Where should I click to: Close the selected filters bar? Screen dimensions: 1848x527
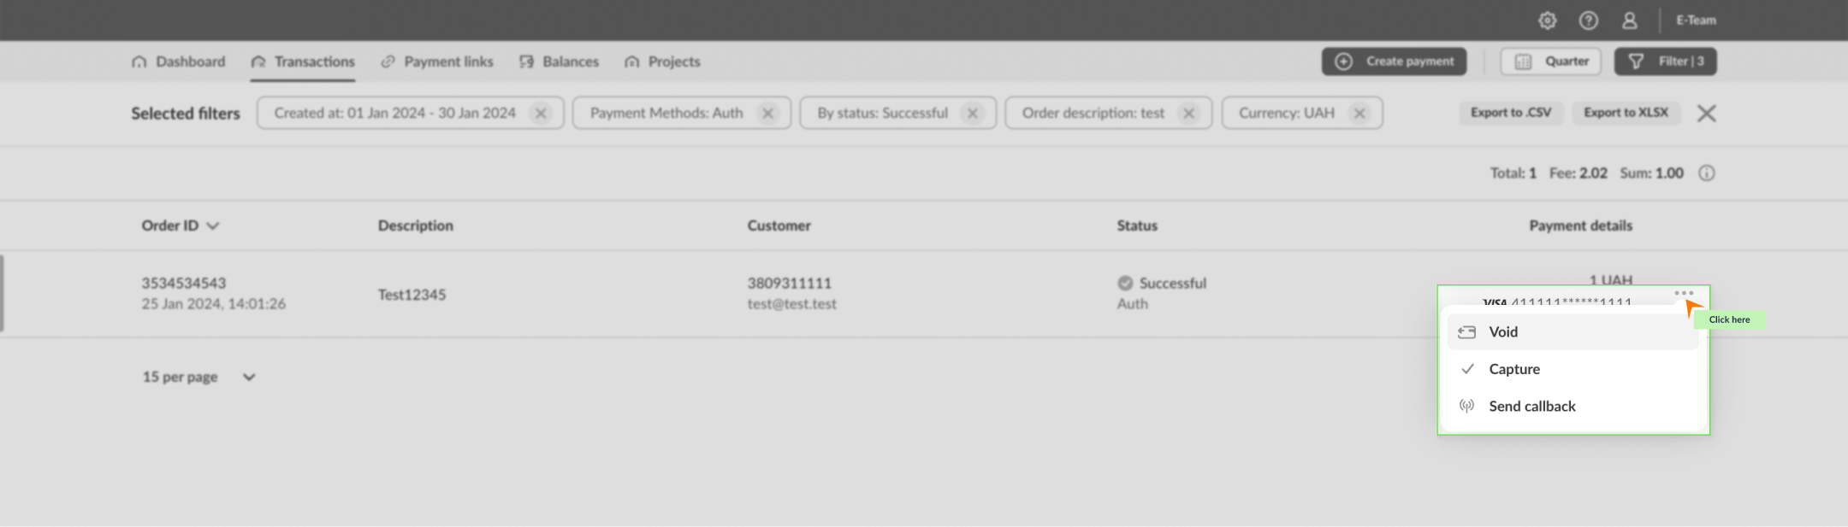[x=1706, y=114]
